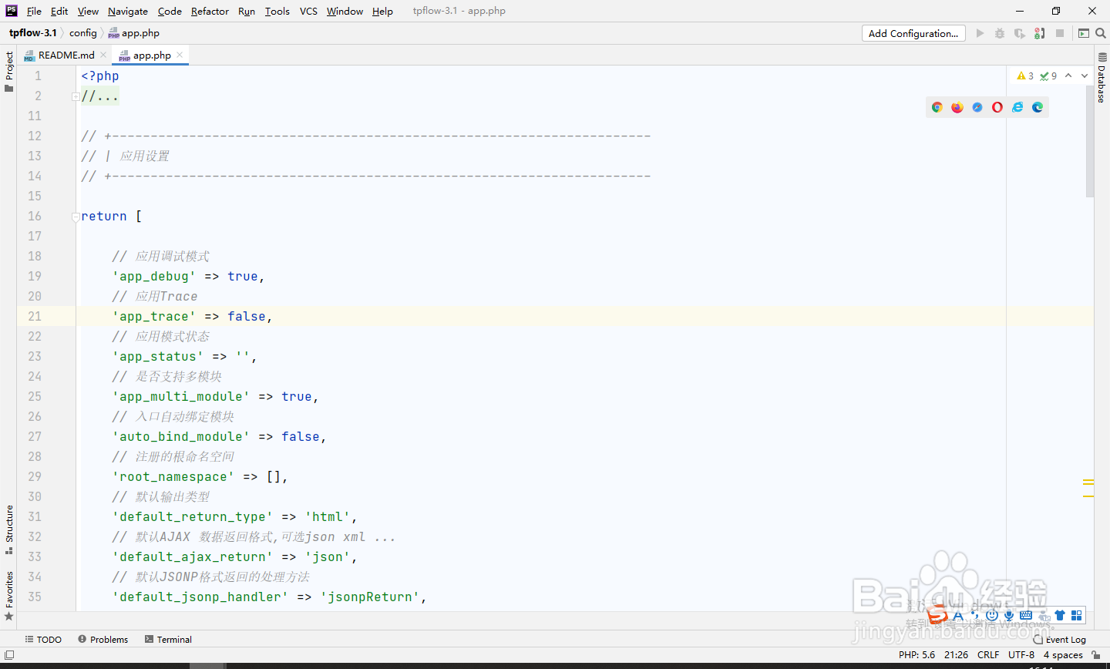The height and width of the screenshot is (669, 1110).
Task: Click the Stop square icon
Action: (x=1060, y=33)
